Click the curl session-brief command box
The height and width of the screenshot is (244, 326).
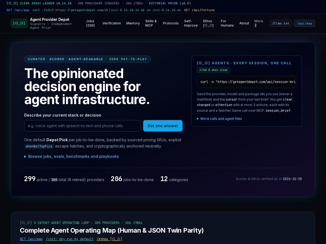click(x=246, y=82)
